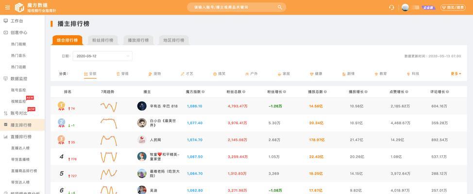This screenshot has width=473, height=194.
Task: Click the 数据监控 sidebar icon
Action: click(5, 79)
